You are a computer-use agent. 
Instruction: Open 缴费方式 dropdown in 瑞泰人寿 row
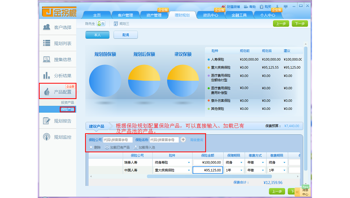pos(263,163)
